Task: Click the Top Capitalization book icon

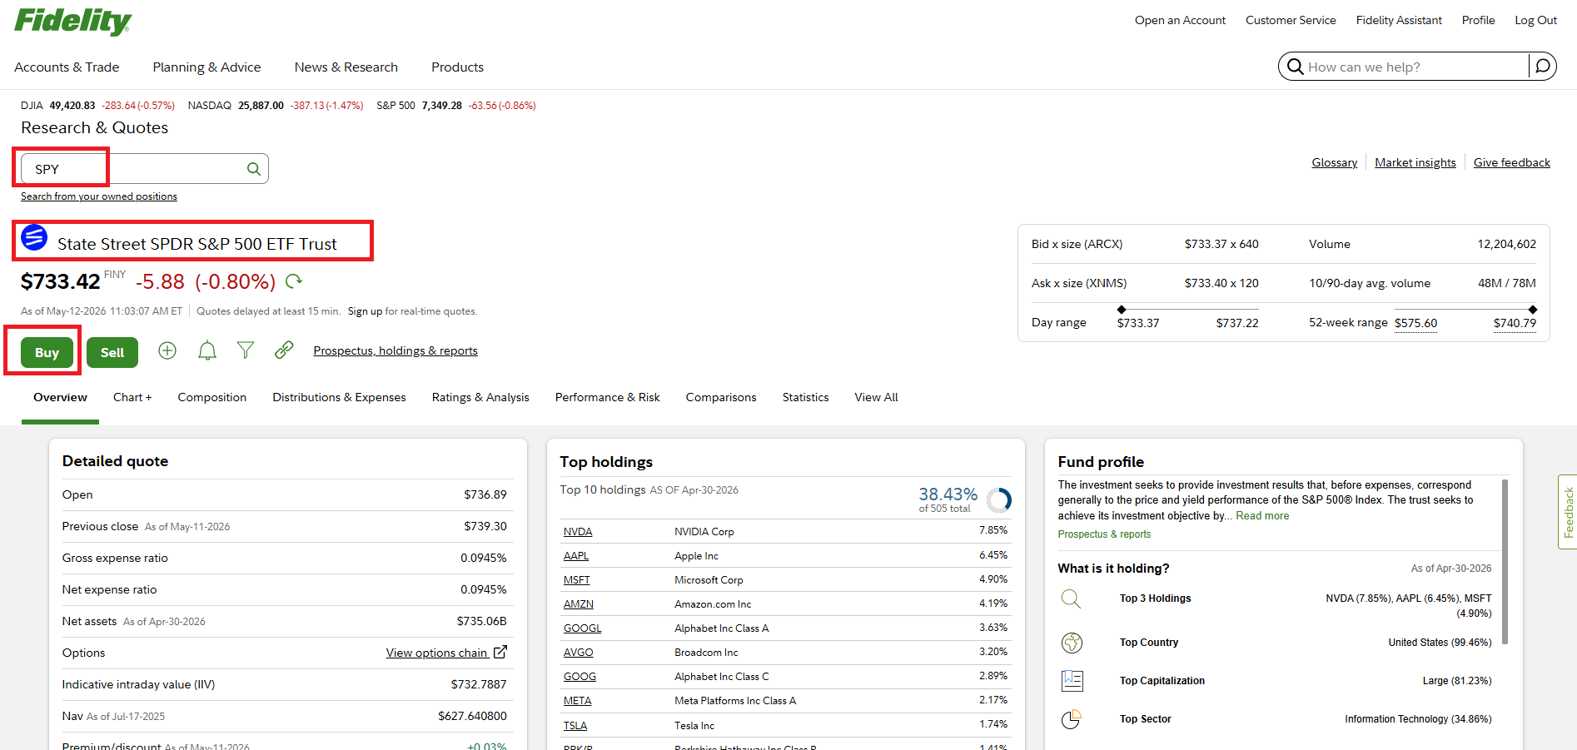Action: tap(1072, 681)
